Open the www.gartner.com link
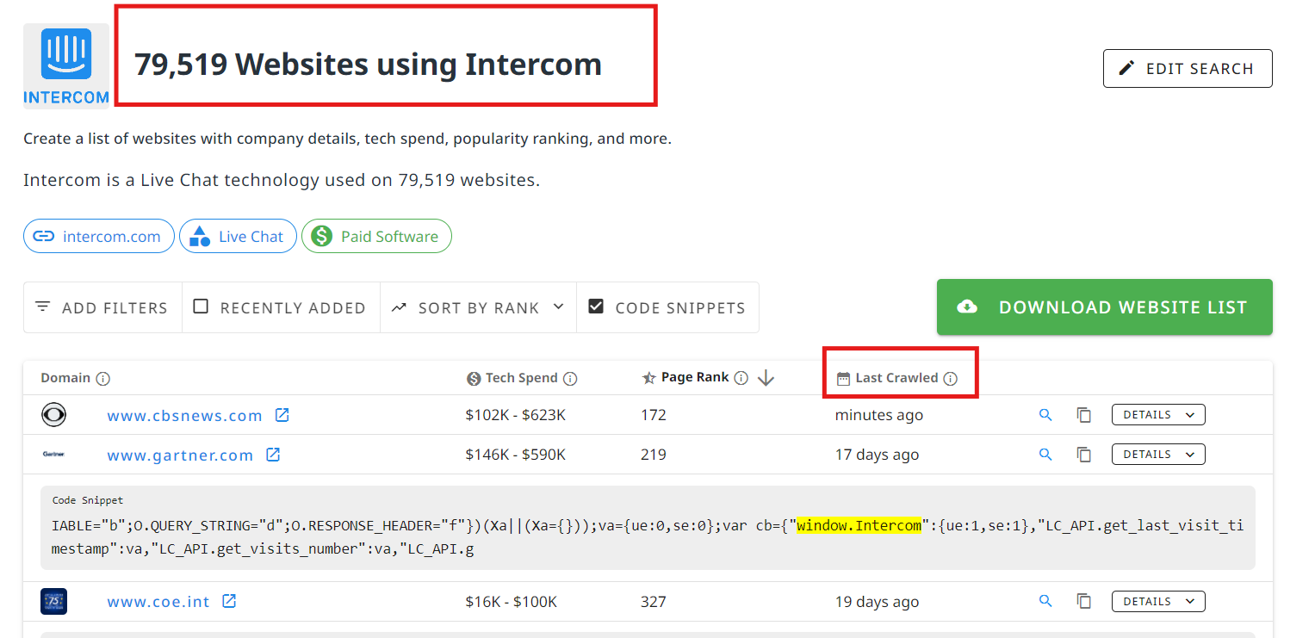The width and height of the screenshot is (1315, 638). [x=180, y=455]
